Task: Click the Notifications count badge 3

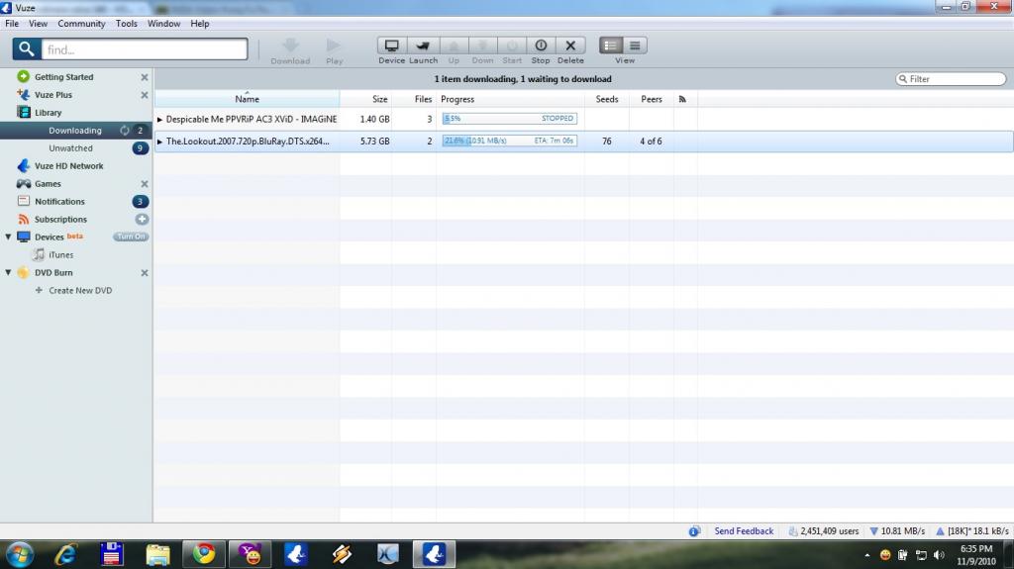Action: (x=141, y=202)
